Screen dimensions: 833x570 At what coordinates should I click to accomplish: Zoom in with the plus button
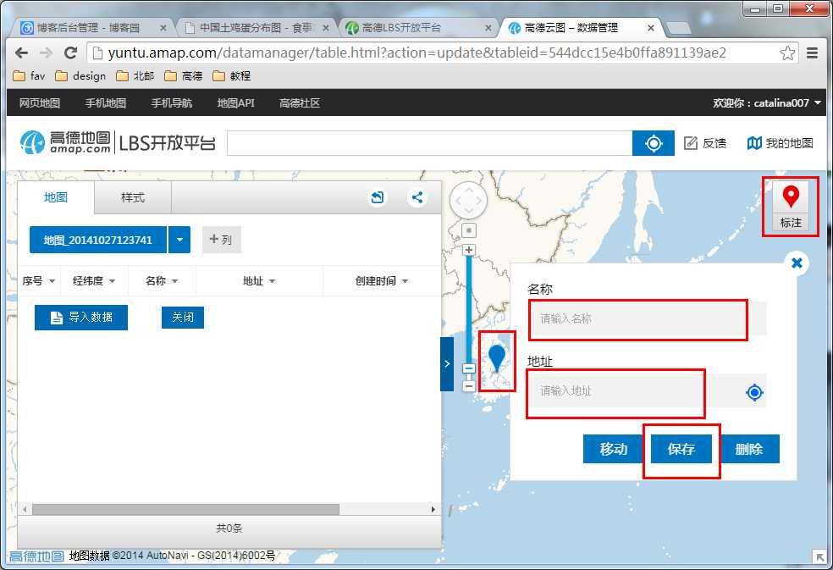(469, 250)
